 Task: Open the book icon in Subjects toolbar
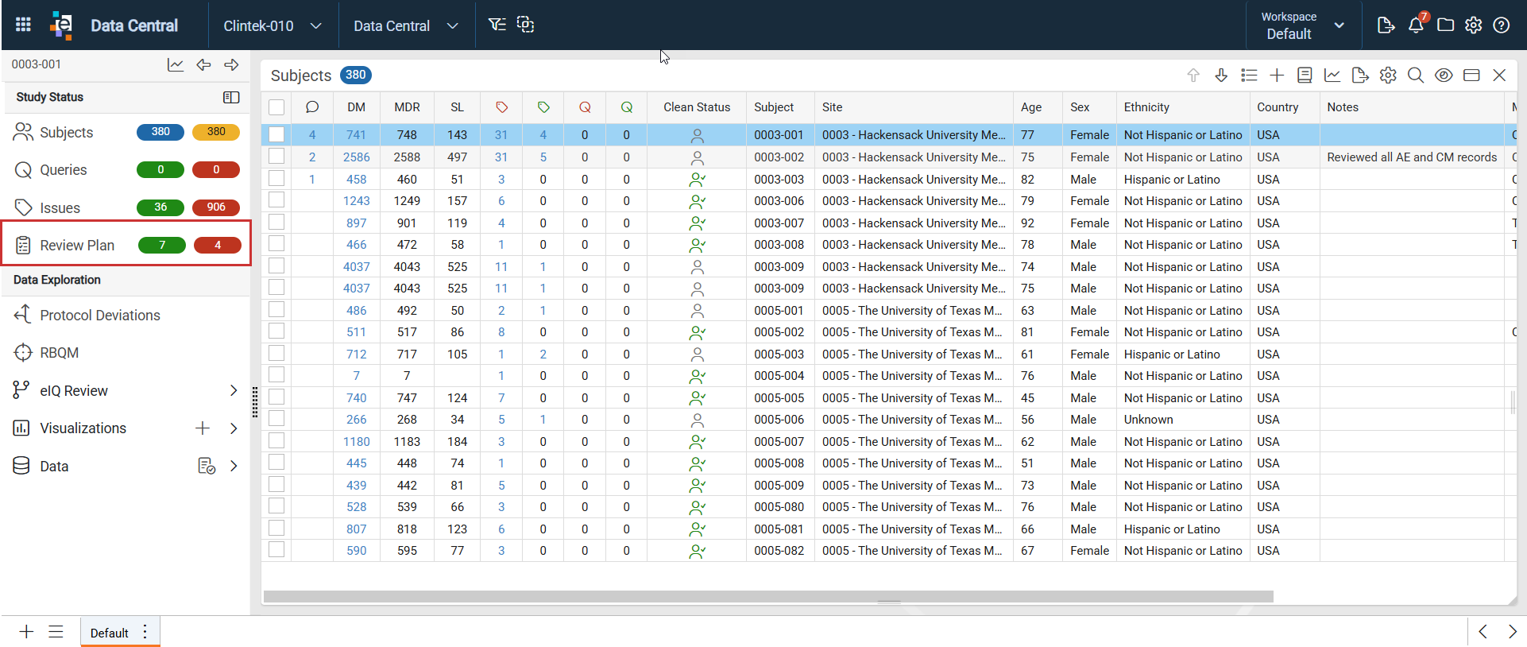click(1305, 75)
